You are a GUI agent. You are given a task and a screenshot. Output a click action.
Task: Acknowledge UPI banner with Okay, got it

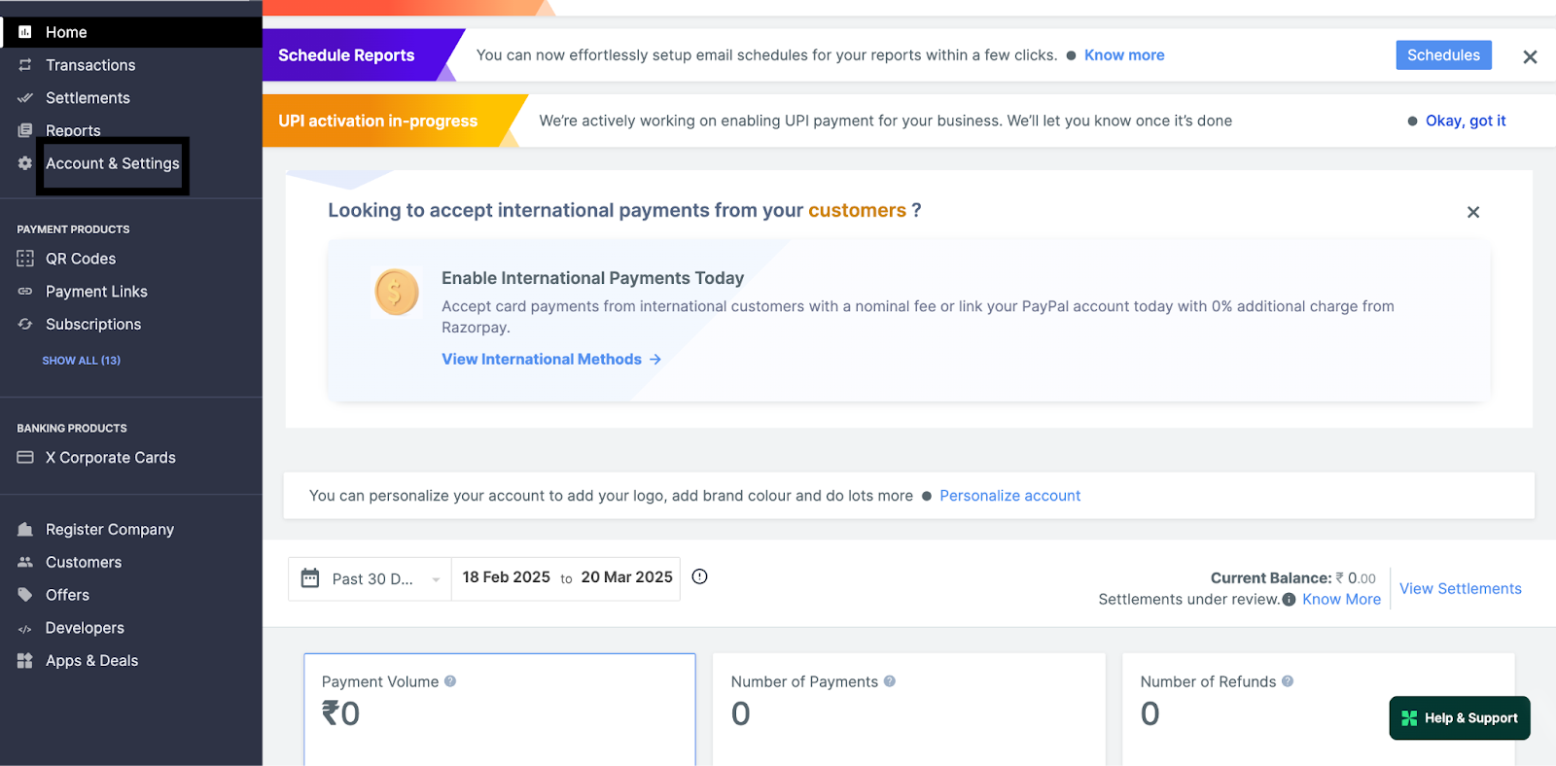coord(1466,121)
